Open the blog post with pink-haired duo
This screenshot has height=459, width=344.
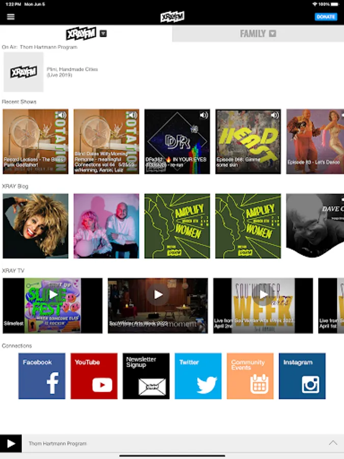coord(106,226)
